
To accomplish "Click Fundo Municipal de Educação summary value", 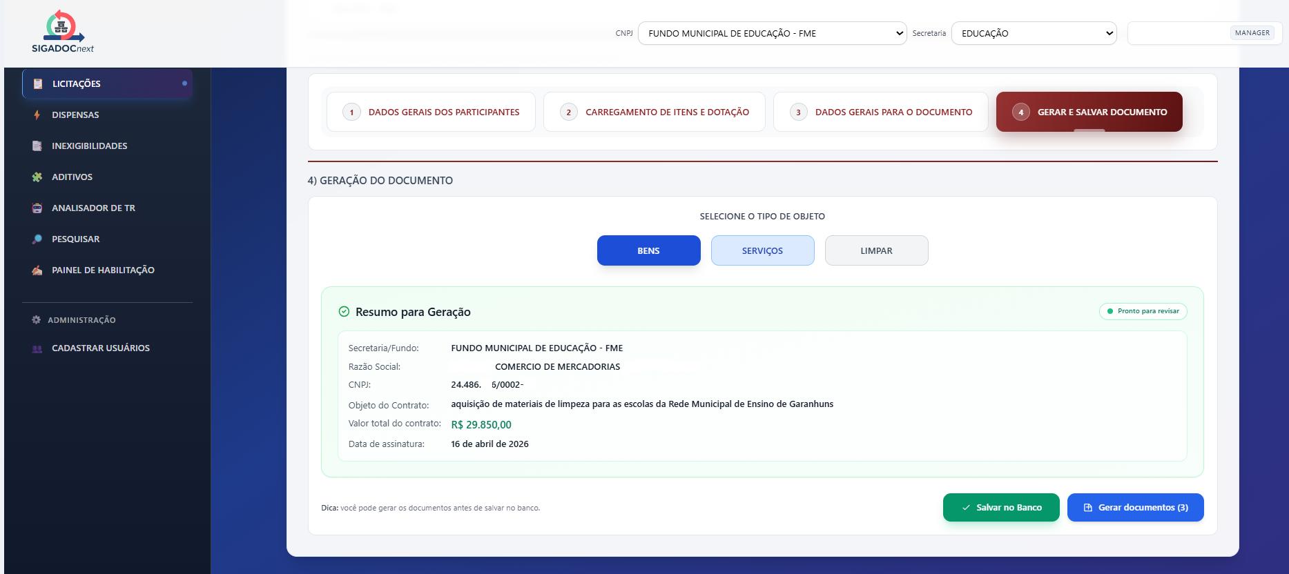I will [x=536, y=348].
